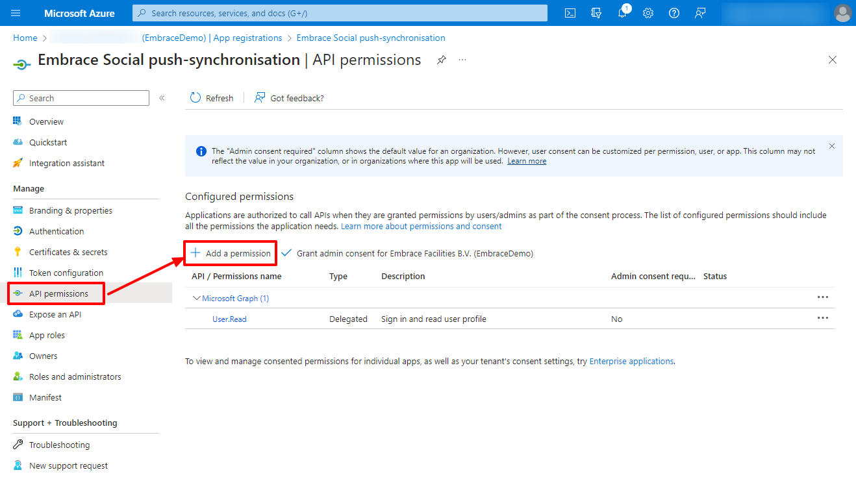Open the help question mark icon
This screenshot has height=481, width=856.
click(x=674, y=13)
